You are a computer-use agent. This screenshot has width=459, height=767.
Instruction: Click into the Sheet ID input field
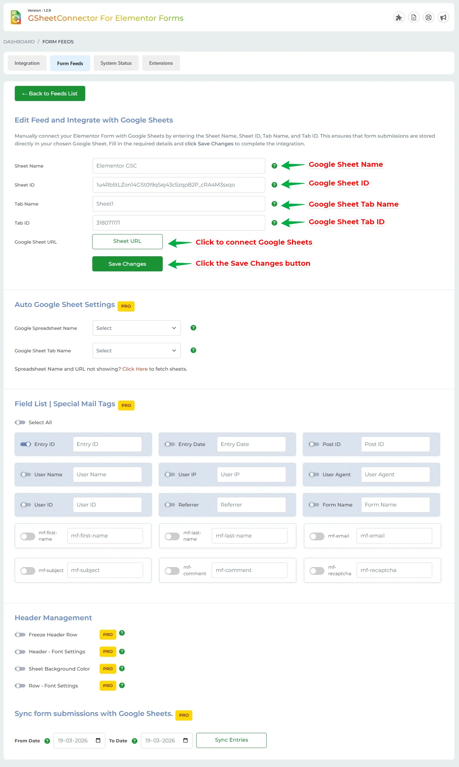[x=179, y=185]
